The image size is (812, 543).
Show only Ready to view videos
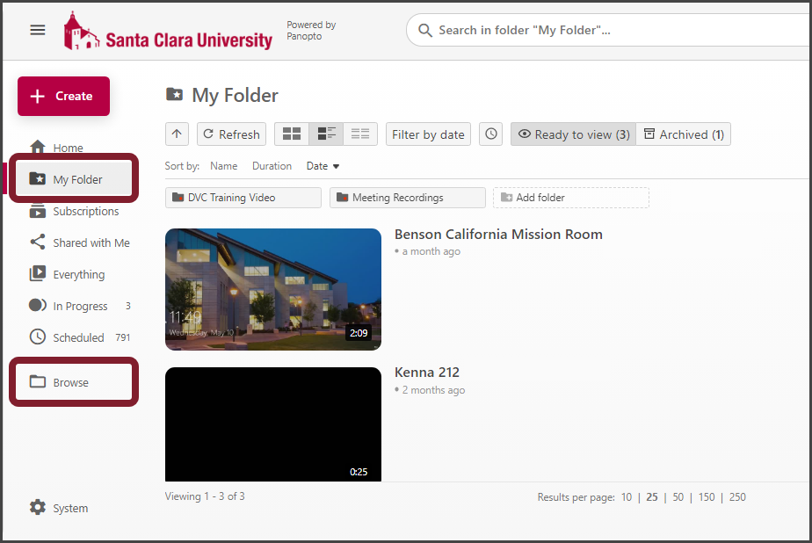tap(572, 134)
